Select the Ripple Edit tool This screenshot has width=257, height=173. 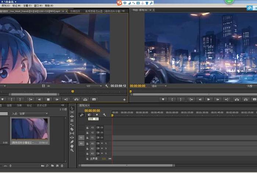coord(72,116)
